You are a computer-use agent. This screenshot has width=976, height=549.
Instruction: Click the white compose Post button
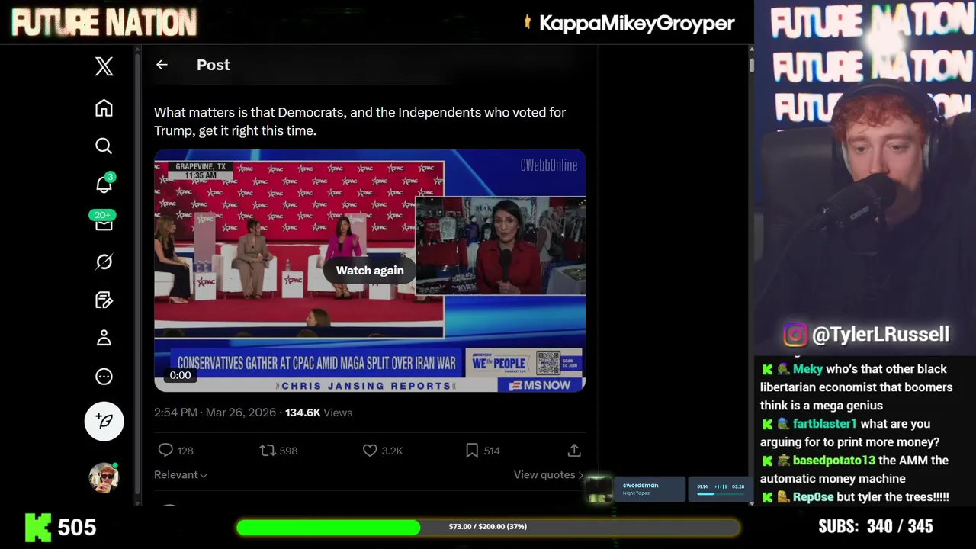tap(104, 421)
